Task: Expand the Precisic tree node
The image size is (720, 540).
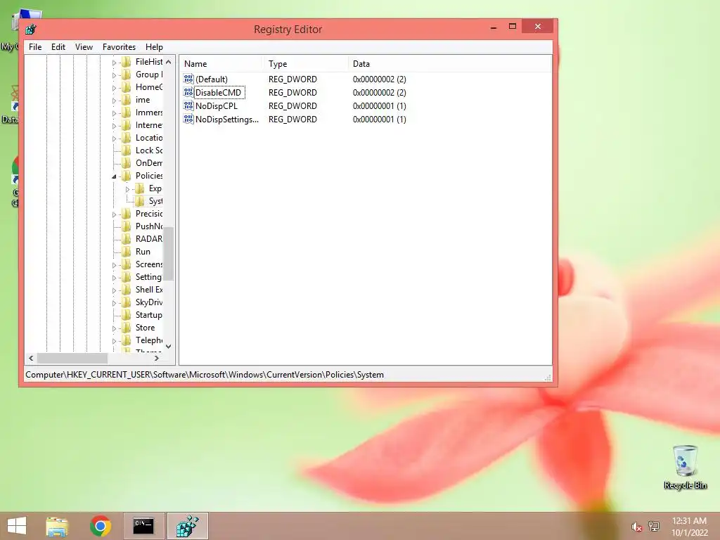Action: [x=114, y=214]
